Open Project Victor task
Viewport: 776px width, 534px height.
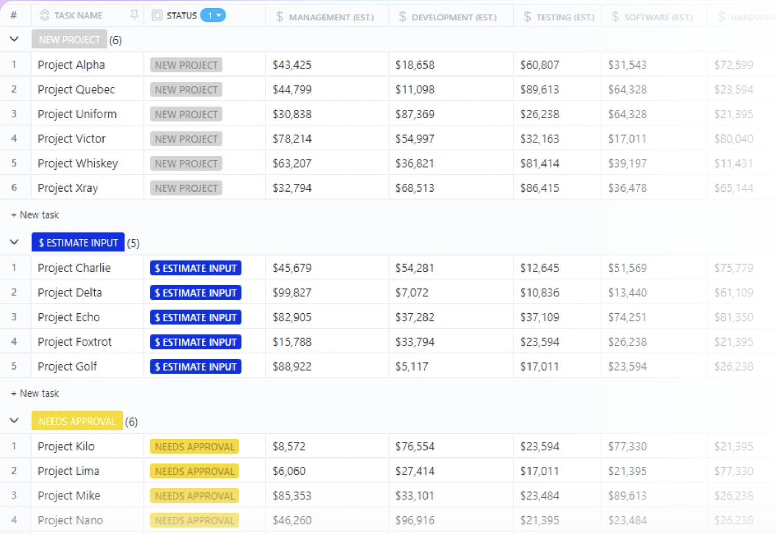coord(72,138)
